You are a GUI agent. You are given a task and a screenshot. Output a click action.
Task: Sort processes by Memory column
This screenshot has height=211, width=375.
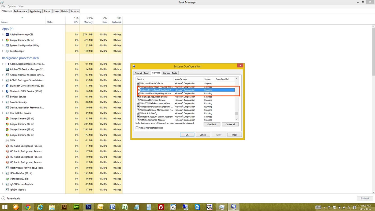click(x=87, y=20)
